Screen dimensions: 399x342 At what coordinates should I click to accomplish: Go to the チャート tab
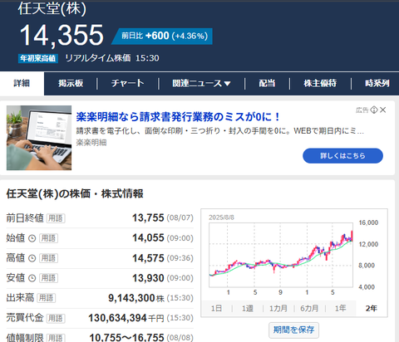[127, 83]
